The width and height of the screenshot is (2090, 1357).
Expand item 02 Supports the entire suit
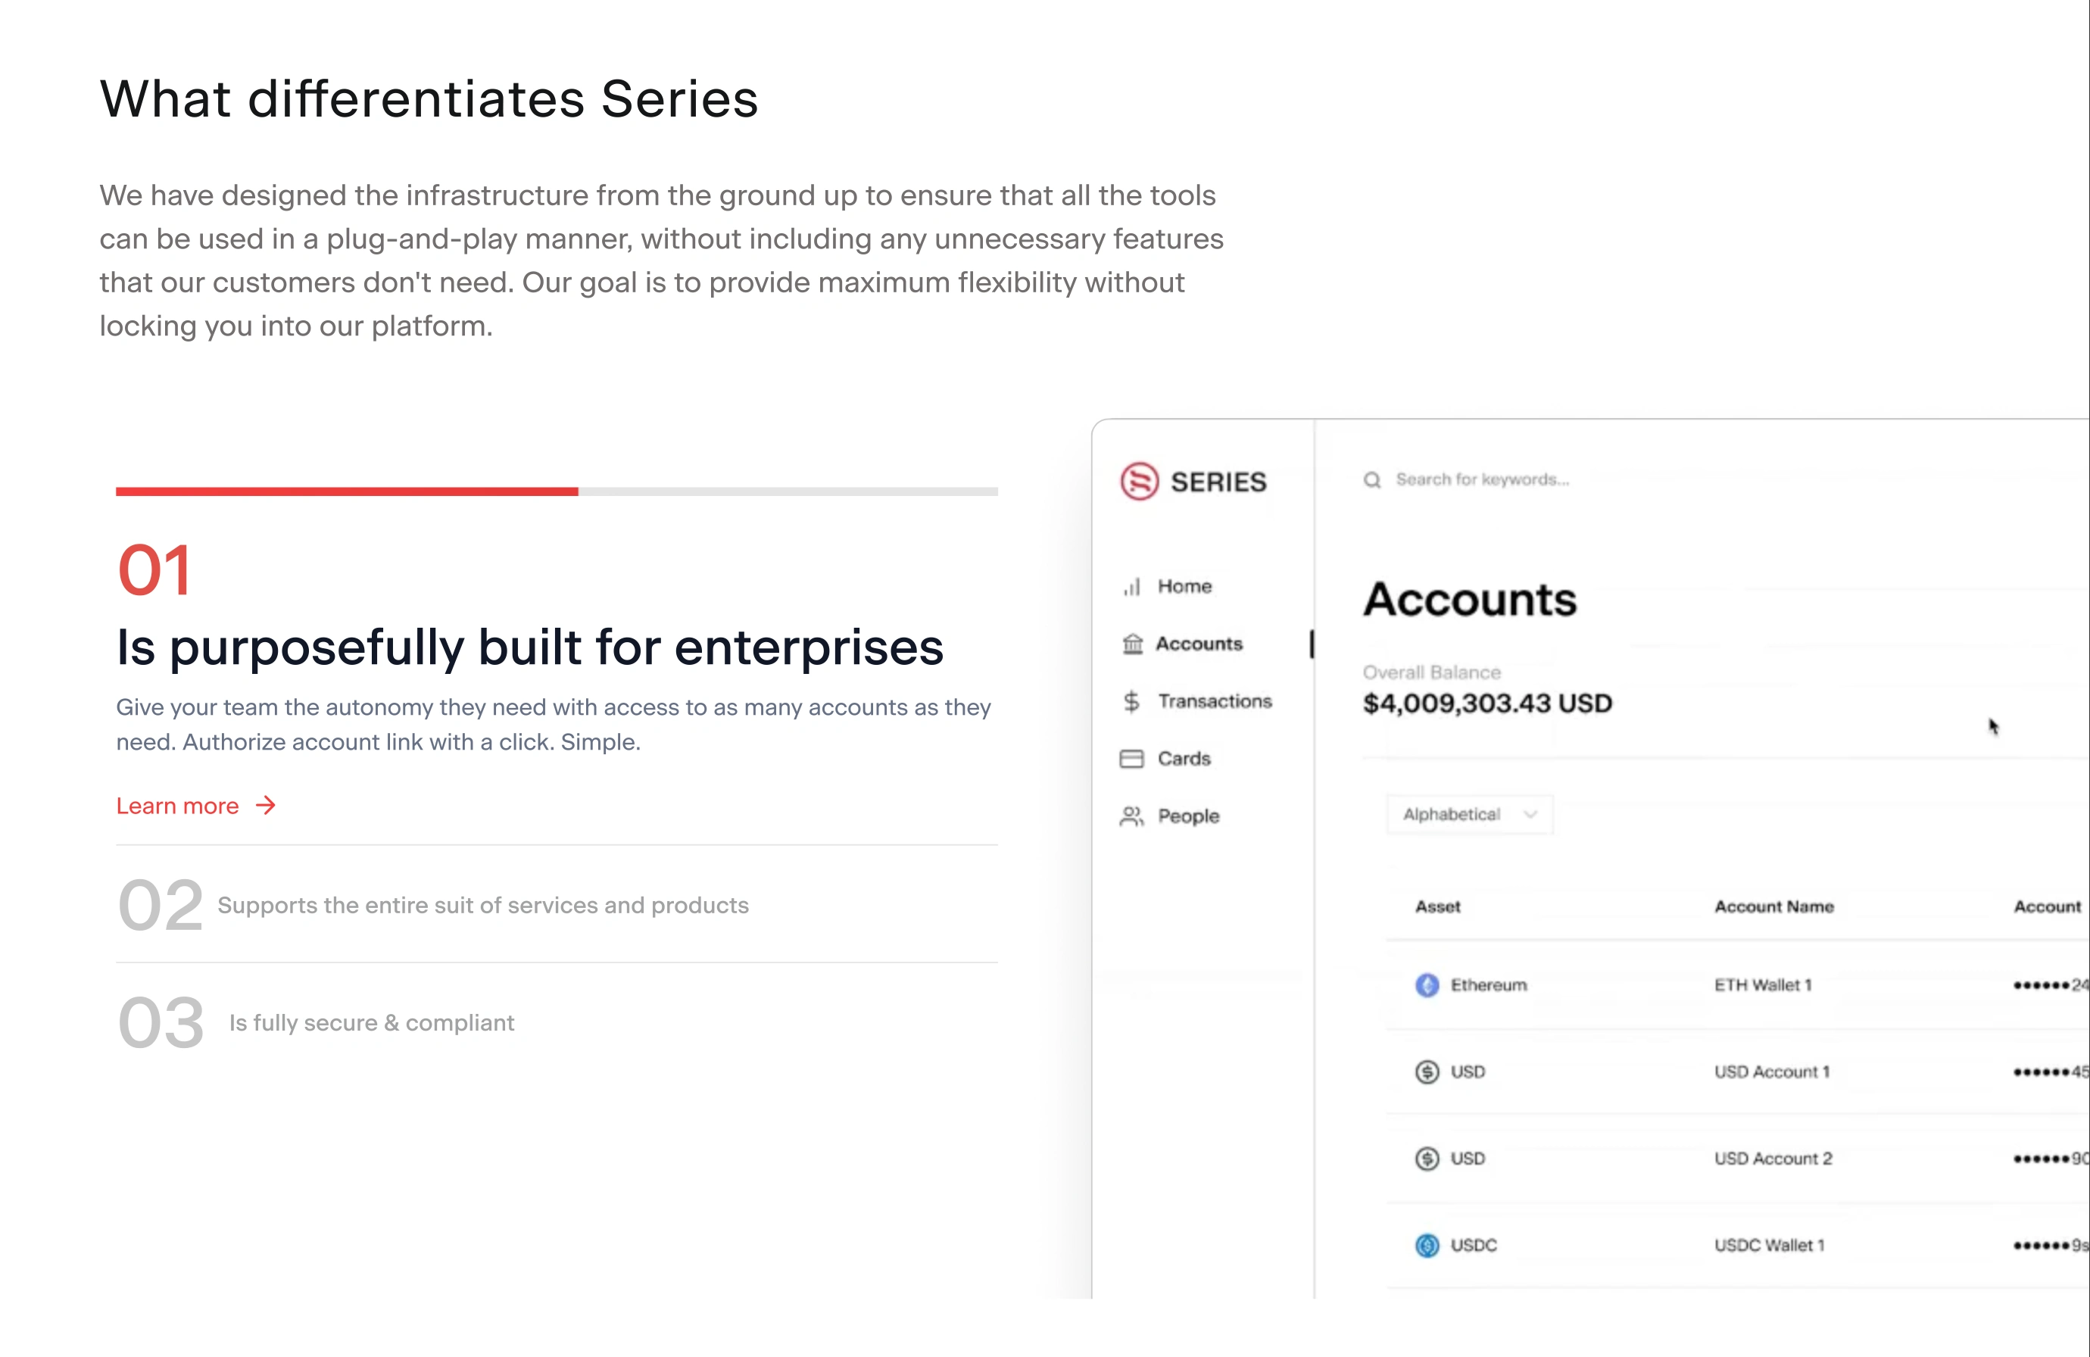pyautogui.click(x=483, y=906)
